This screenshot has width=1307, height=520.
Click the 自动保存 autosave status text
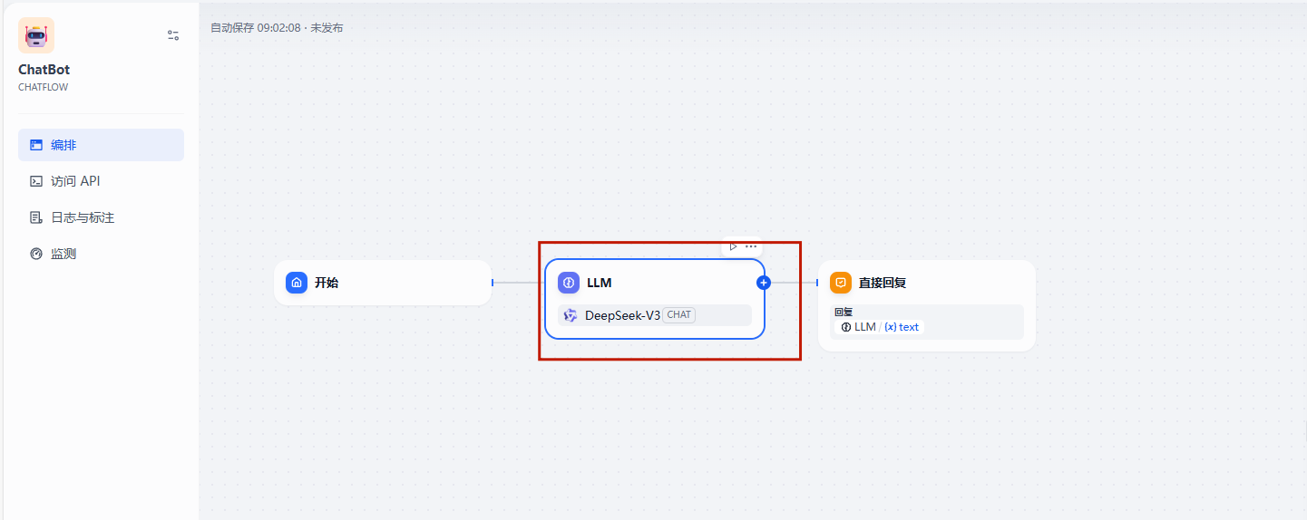[277, 28]
